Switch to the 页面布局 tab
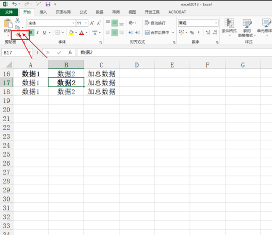 [x=63, y=12]
